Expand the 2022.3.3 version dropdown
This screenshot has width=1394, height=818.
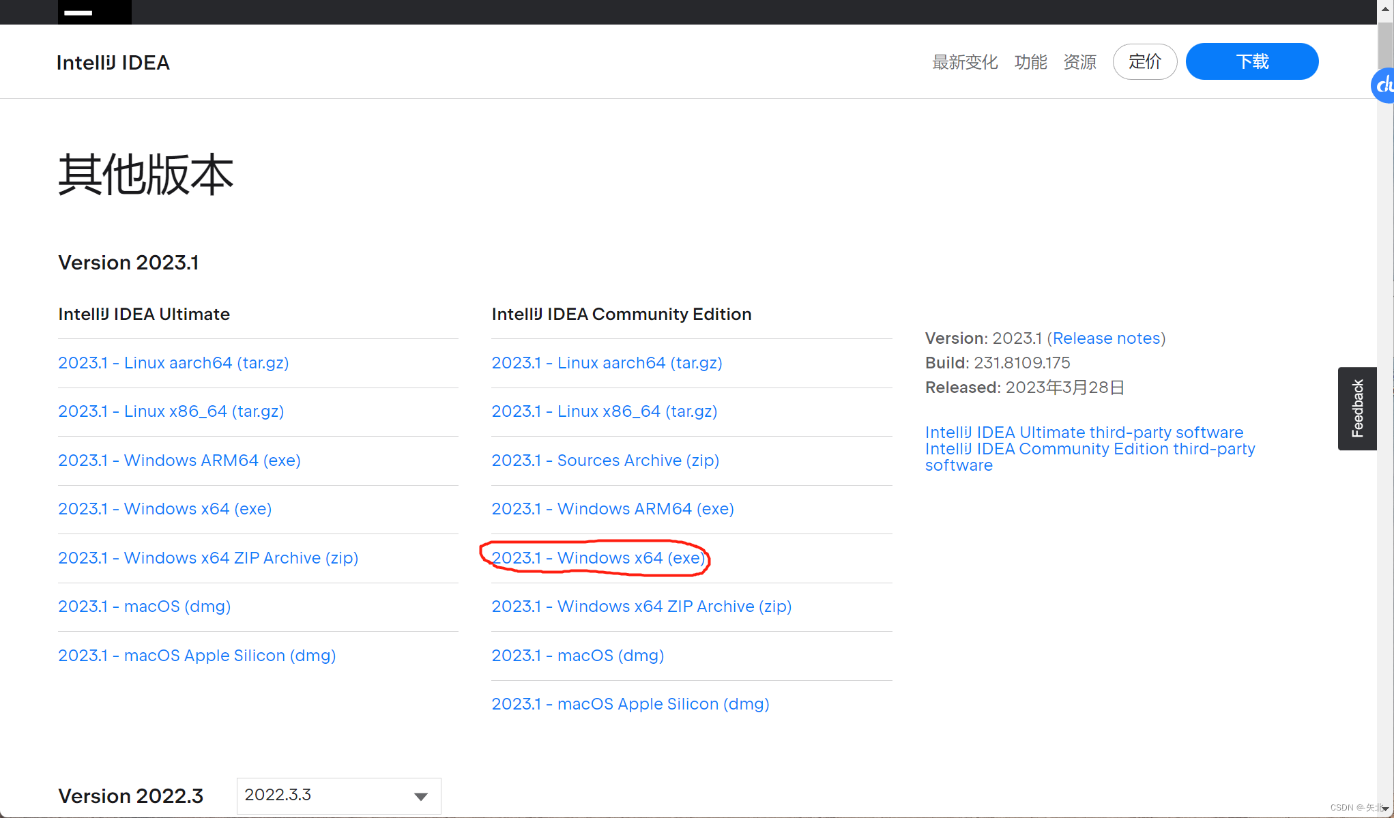pyautogui.click(x=338, y=795)
